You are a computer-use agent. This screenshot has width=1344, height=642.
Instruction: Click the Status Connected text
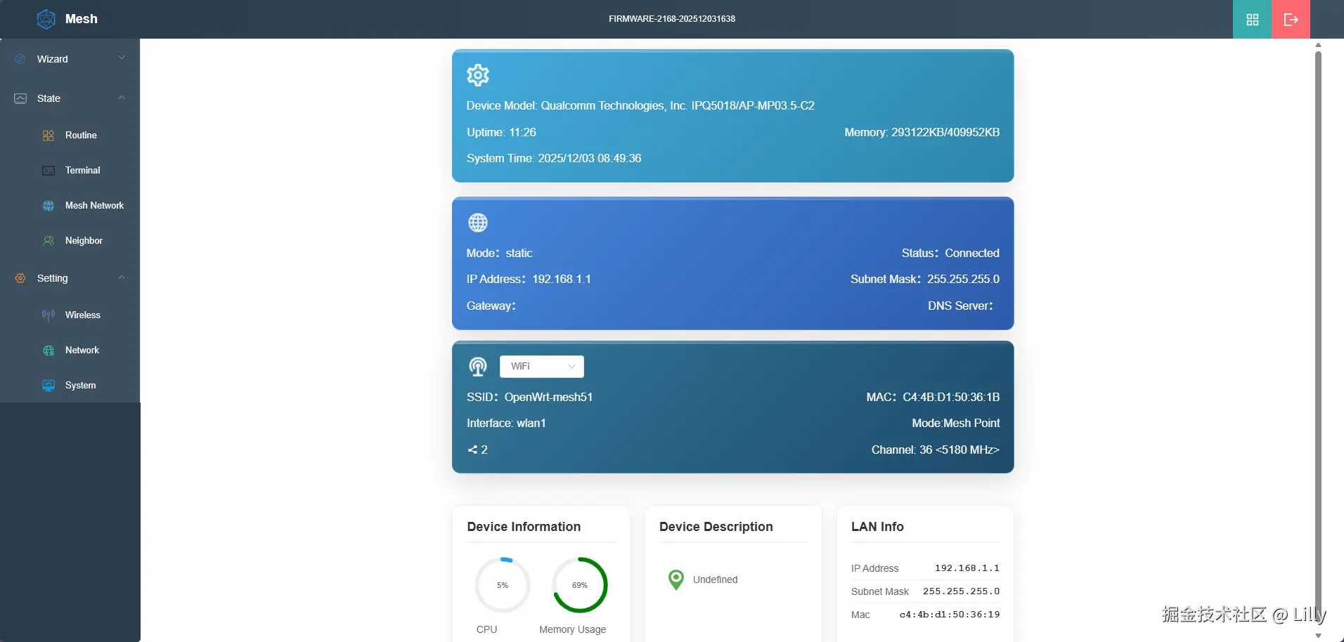pos(950,253)
